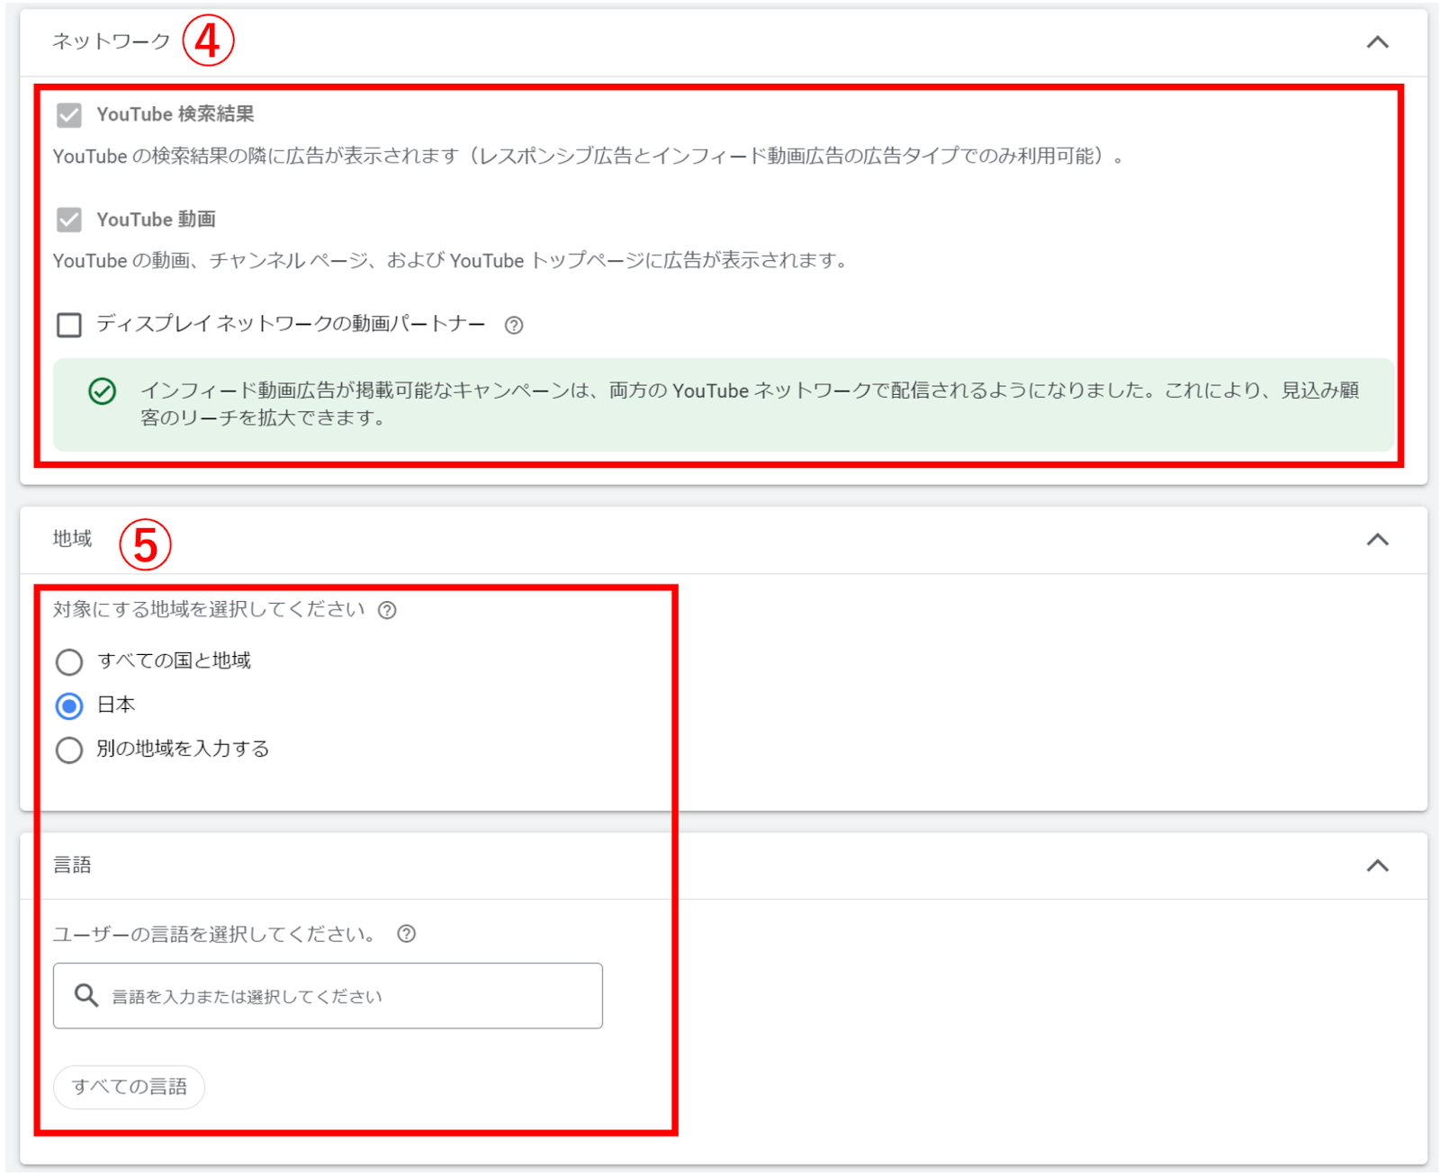The width and height of the screenshot is (1440, 1176).
Task: Click the インフィード動画広告 info banner message
Action: click(x=749, y=404)
